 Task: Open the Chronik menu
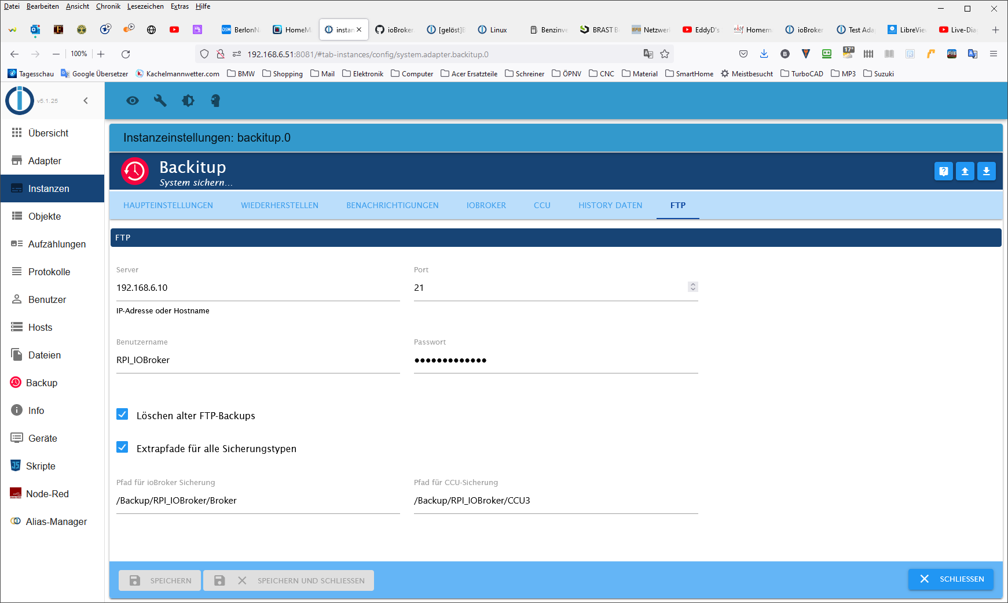pos(108,6)
